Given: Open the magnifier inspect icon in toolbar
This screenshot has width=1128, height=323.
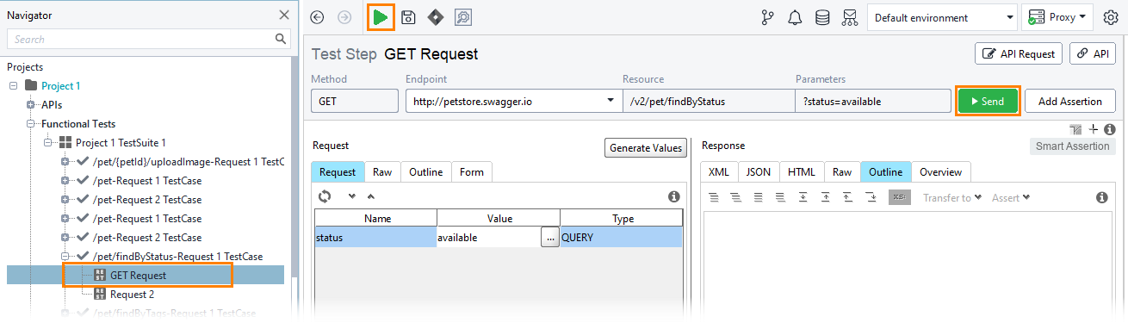Looking at the screenshot, I should tap(463, 17).
